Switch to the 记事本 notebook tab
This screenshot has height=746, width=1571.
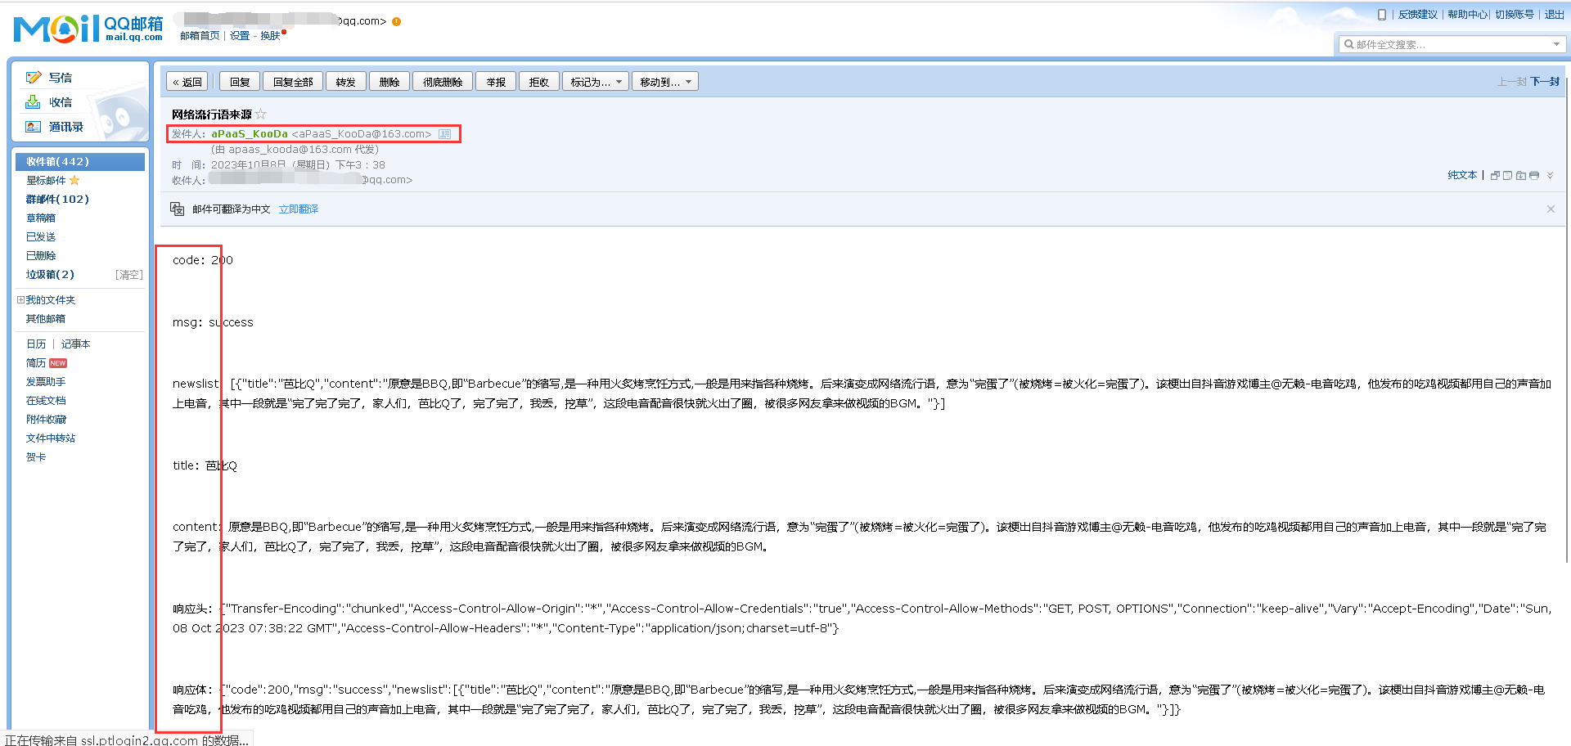(x=75, y=344)
